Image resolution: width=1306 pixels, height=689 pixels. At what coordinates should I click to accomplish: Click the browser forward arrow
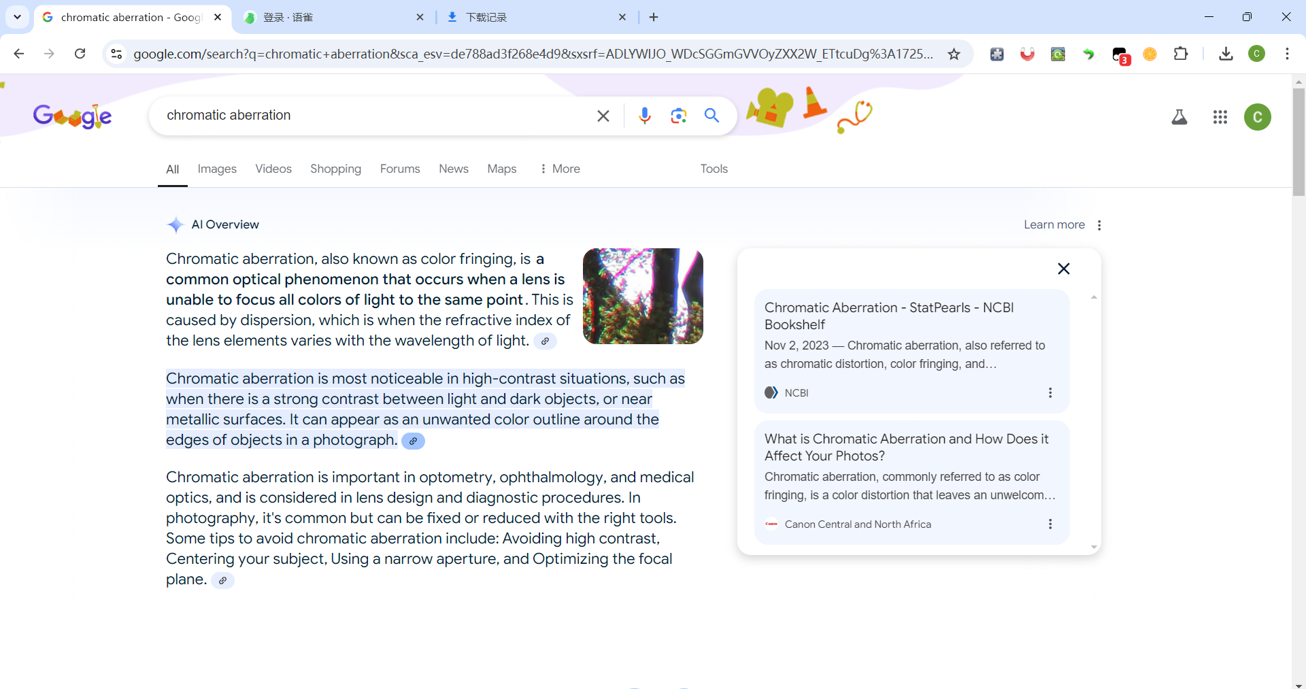(x=49, y=54)
